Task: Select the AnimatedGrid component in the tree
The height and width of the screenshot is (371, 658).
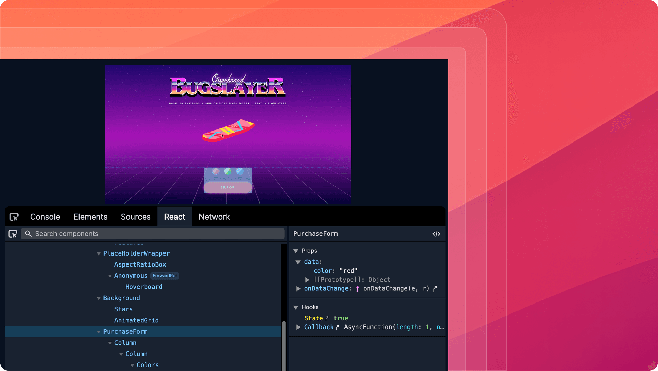Action: click(x=136, y=320)
